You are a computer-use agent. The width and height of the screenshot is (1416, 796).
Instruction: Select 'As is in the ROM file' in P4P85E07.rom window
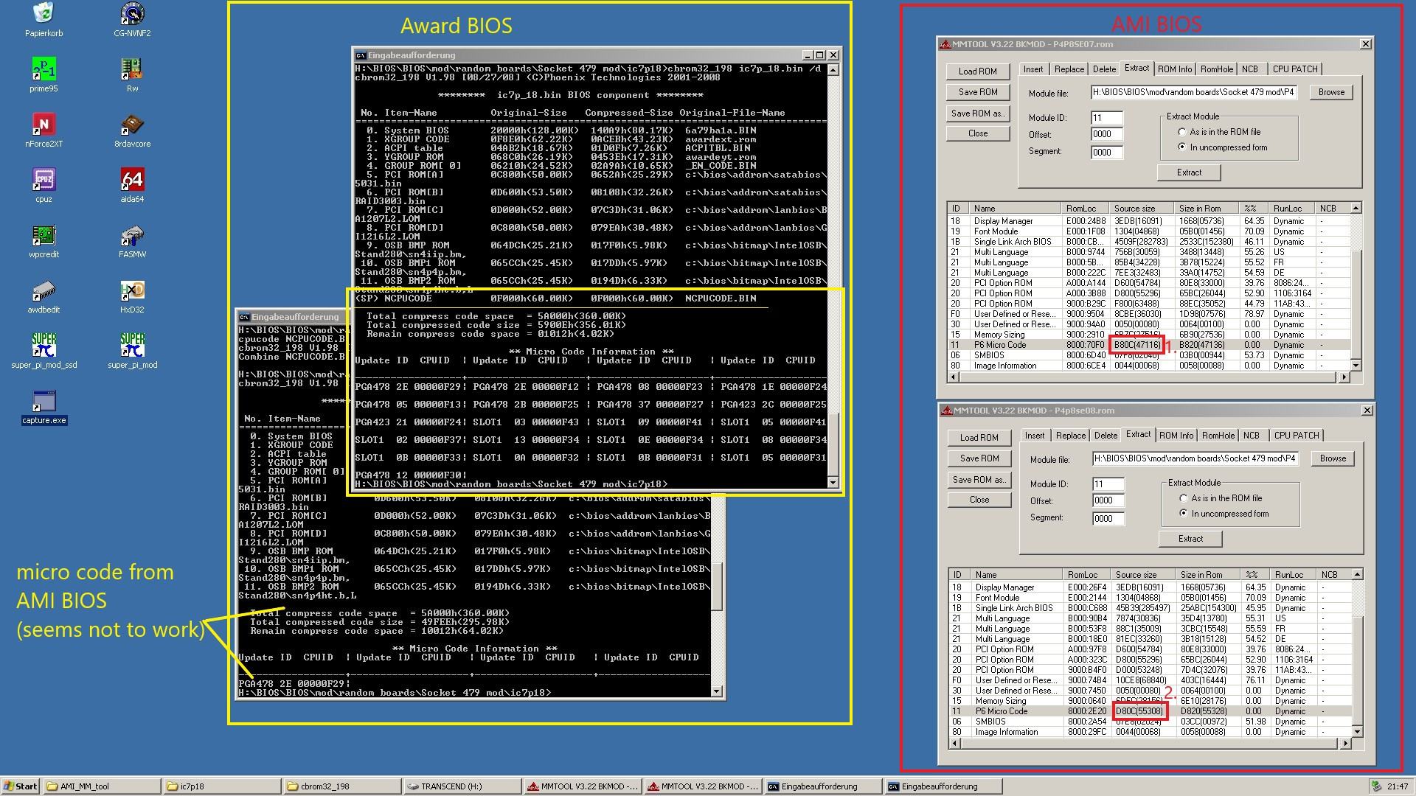coord(1219,132)
